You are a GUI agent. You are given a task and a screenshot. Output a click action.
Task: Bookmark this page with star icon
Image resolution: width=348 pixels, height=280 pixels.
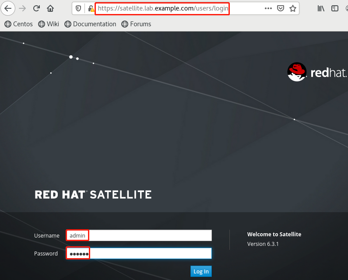tap(293, 8)
